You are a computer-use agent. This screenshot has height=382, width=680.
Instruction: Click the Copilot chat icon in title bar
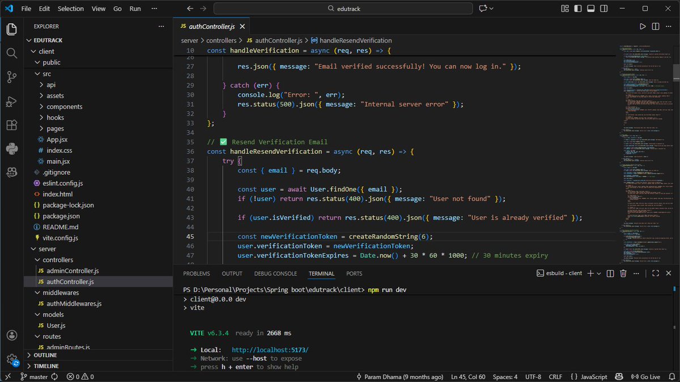[x=483, y=8]
